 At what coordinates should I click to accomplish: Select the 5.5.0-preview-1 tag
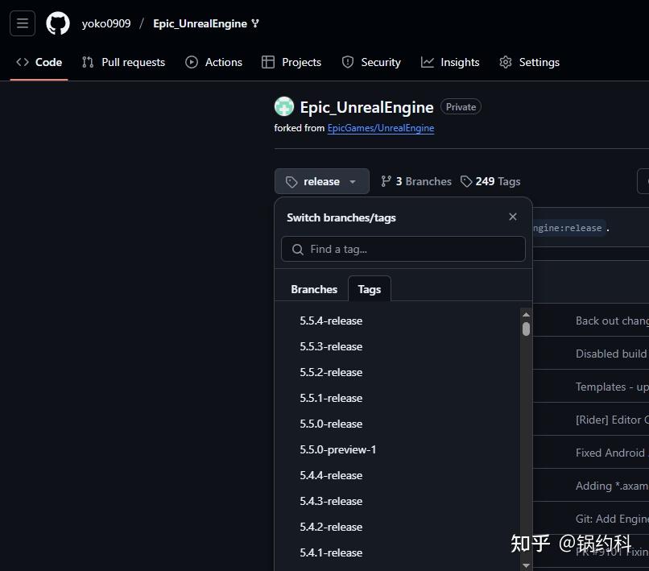[x=337, y=449]
